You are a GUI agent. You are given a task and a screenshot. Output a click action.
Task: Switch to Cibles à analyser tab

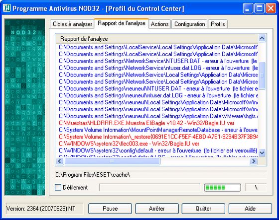pyautogui.click(x=72, y=24)
